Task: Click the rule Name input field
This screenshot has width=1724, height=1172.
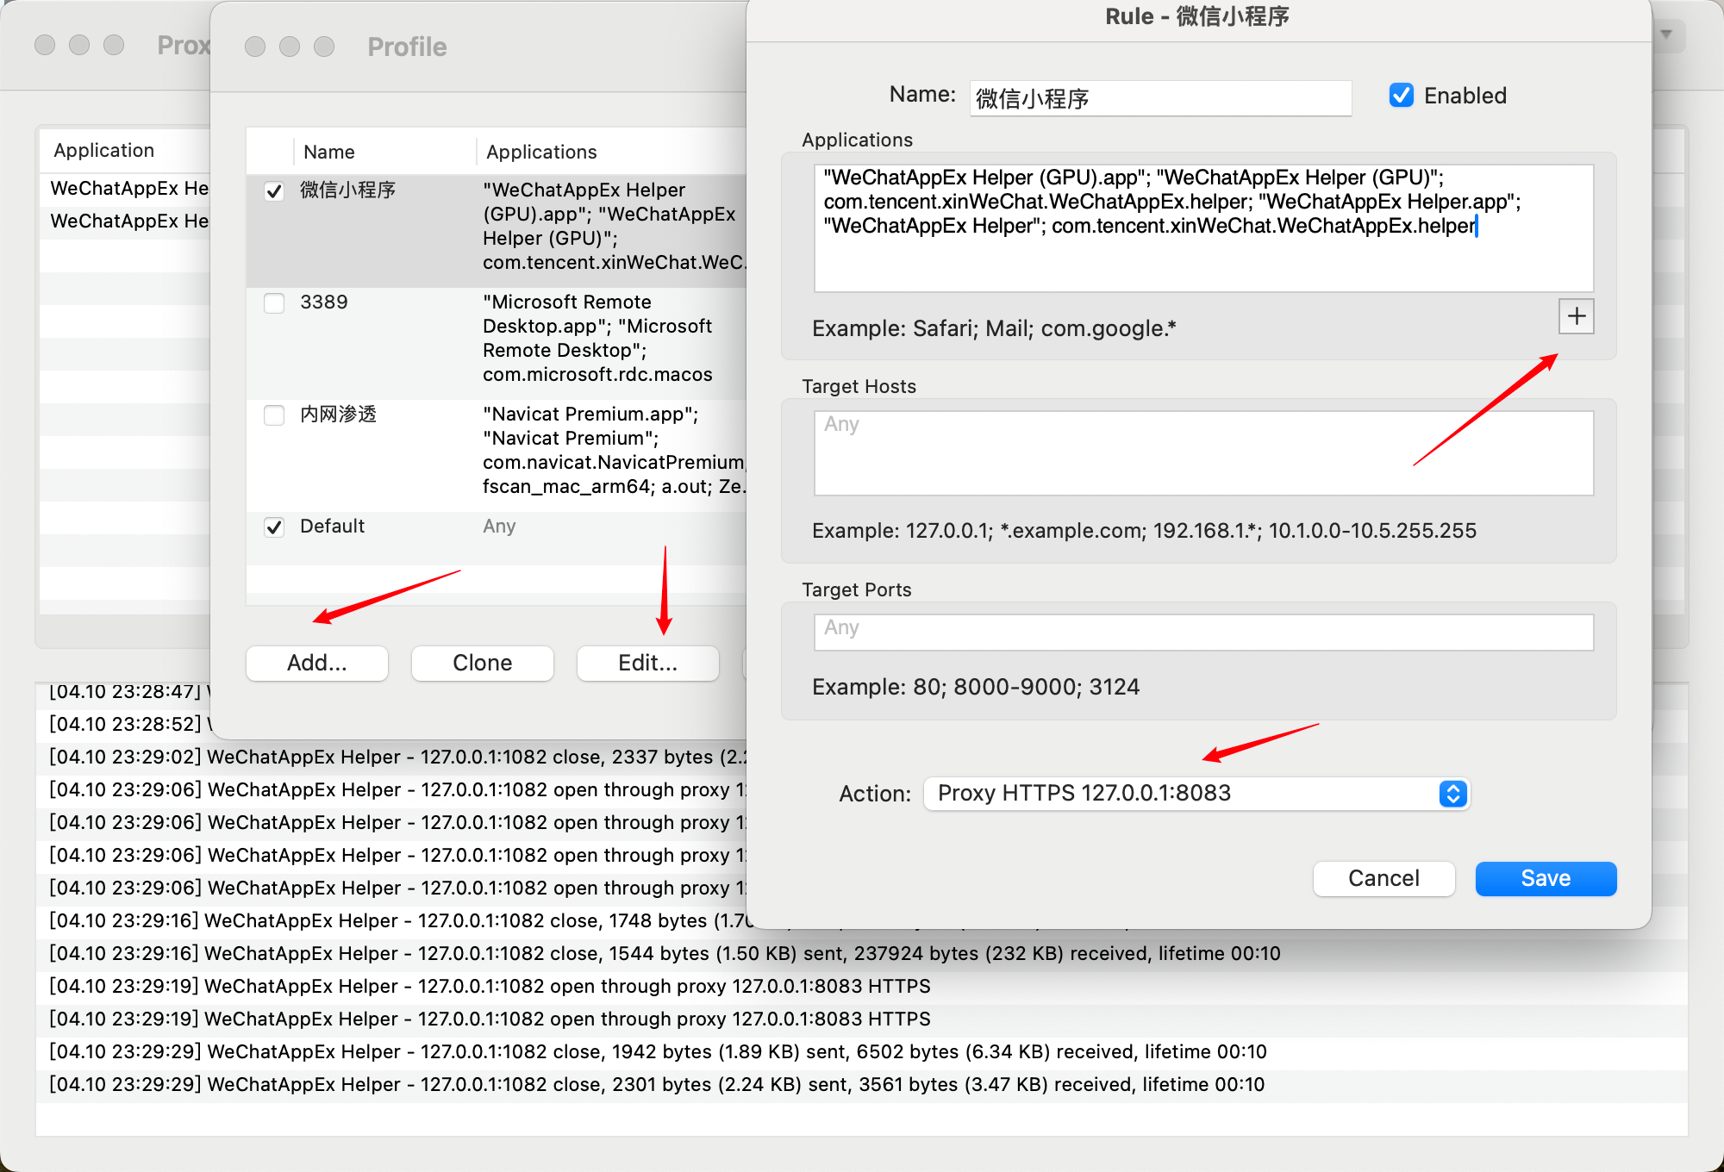Action: pyautogui.click(x=1160, y=97)
